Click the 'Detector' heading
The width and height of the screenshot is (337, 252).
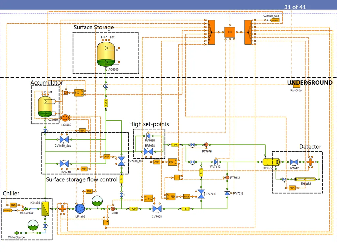(310, 147)
